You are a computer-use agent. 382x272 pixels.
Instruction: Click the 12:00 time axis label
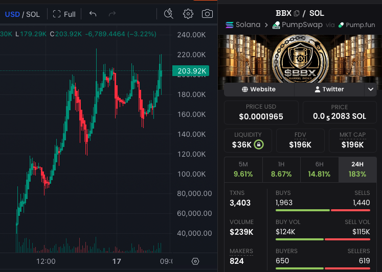[46, 261]
